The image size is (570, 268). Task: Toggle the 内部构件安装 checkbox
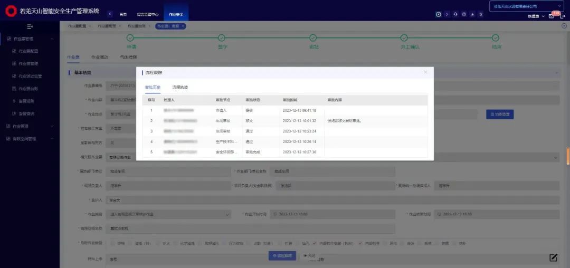315,243
